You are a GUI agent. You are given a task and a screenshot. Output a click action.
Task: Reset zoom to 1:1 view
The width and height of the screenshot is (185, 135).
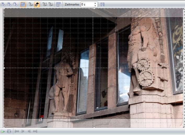click(15, 4)
